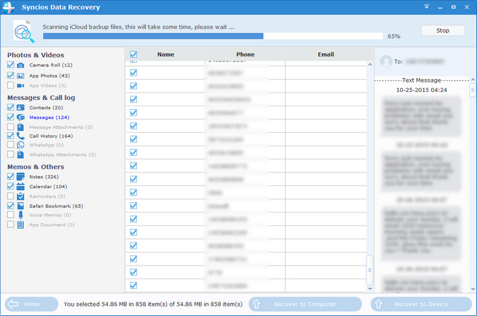Select Safari Bookmark (65) category

(x=56, y=206)
